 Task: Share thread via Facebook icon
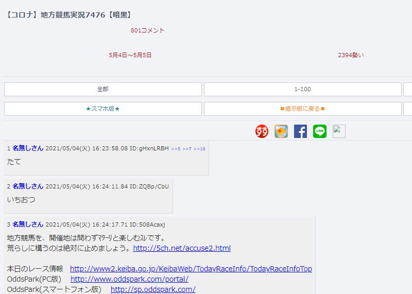[300, 131]
